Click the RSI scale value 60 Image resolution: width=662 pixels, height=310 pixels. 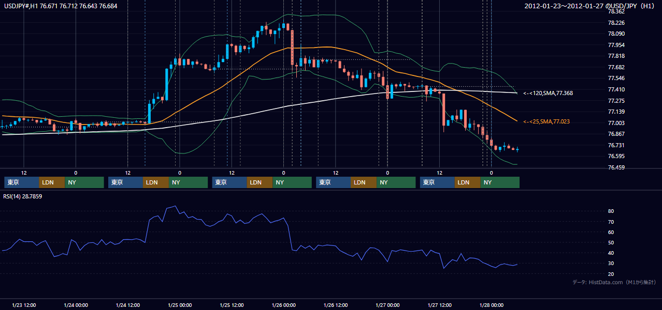coord(611,232)
